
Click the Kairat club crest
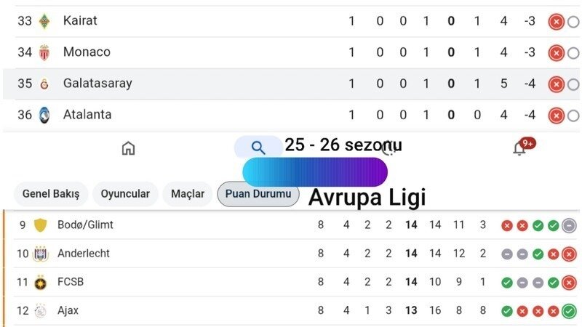click(44, 21)
